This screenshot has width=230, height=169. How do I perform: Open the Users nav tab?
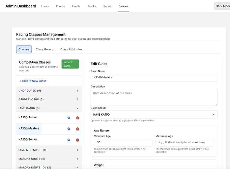click(x=45, y=6)
